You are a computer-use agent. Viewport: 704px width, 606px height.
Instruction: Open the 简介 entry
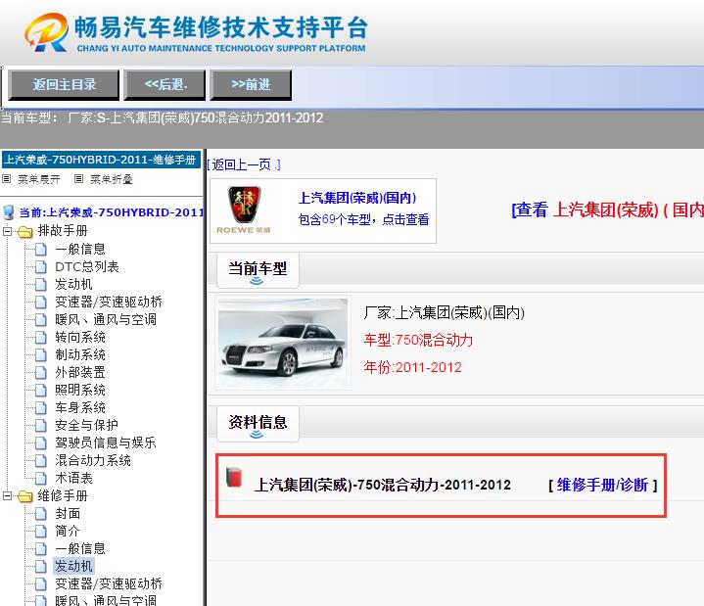pyautogui.click(x=68, y=532)
